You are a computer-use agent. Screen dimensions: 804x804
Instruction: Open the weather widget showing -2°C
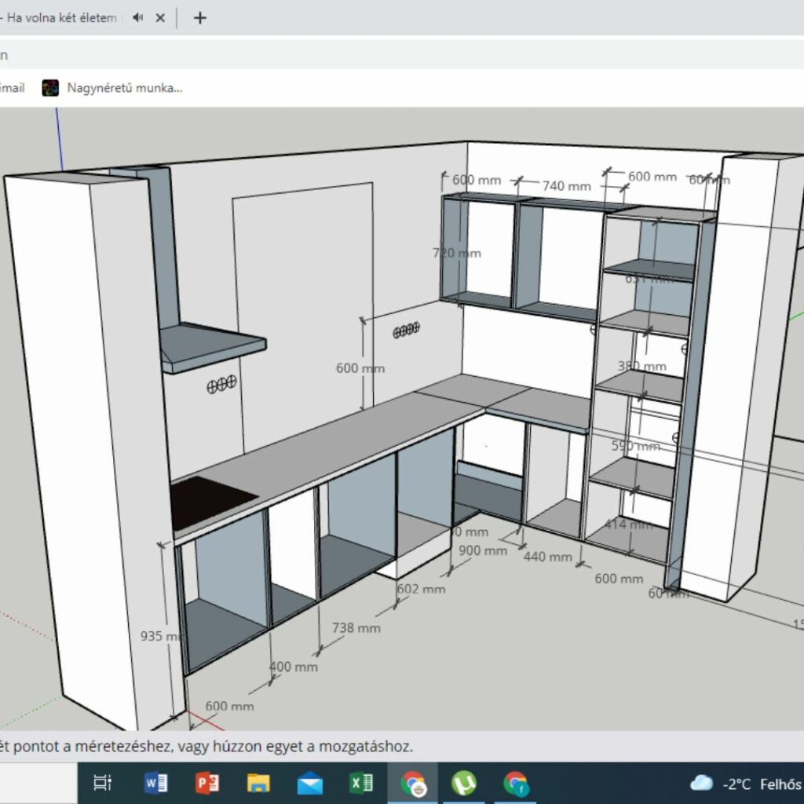point(746,784)
